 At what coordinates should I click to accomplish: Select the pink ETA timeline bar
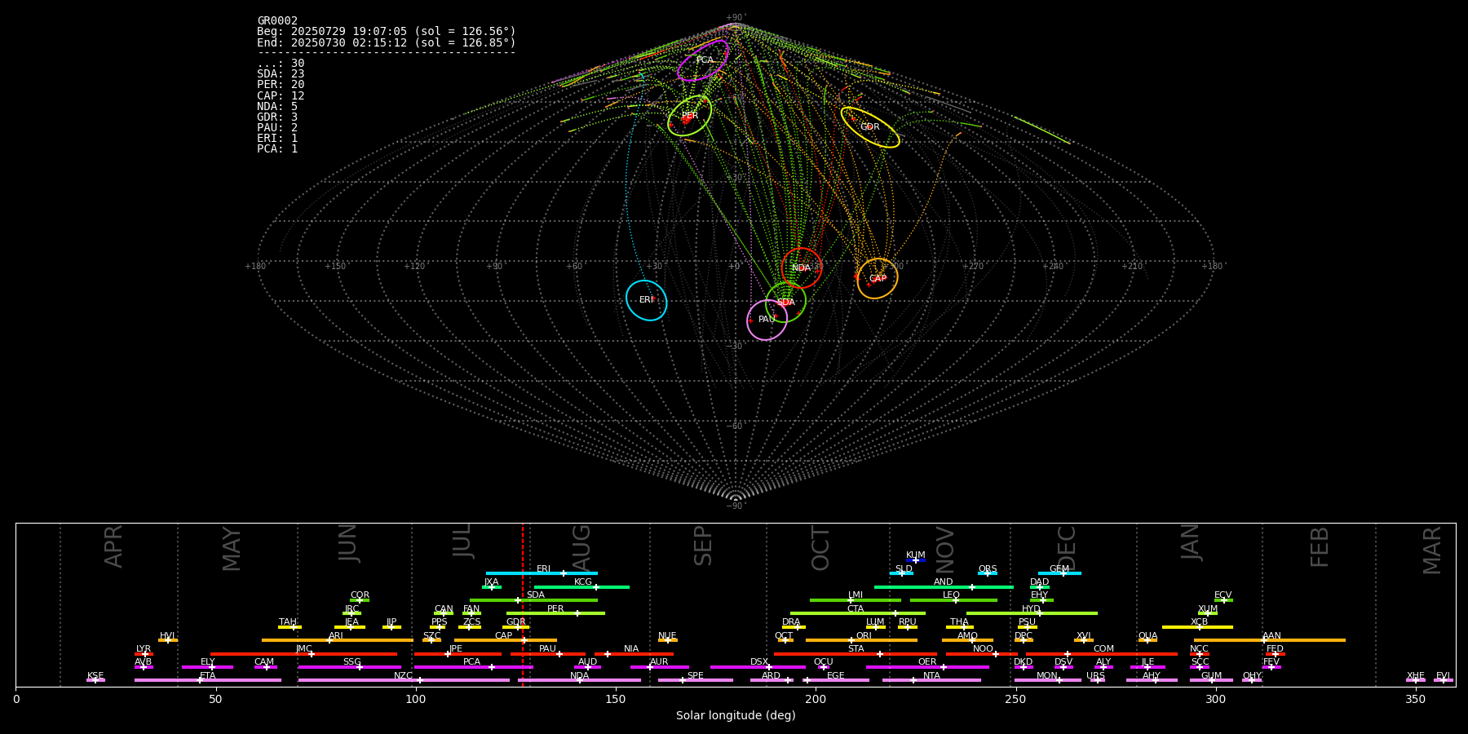pos(208,680)
